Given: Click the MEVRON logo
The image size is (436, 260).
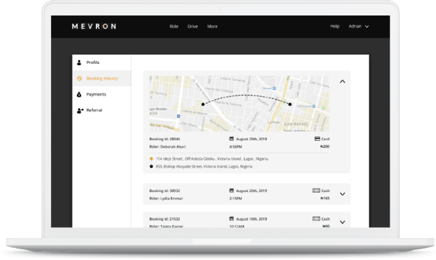Looking at the screenshot, I should coord(94,26).
